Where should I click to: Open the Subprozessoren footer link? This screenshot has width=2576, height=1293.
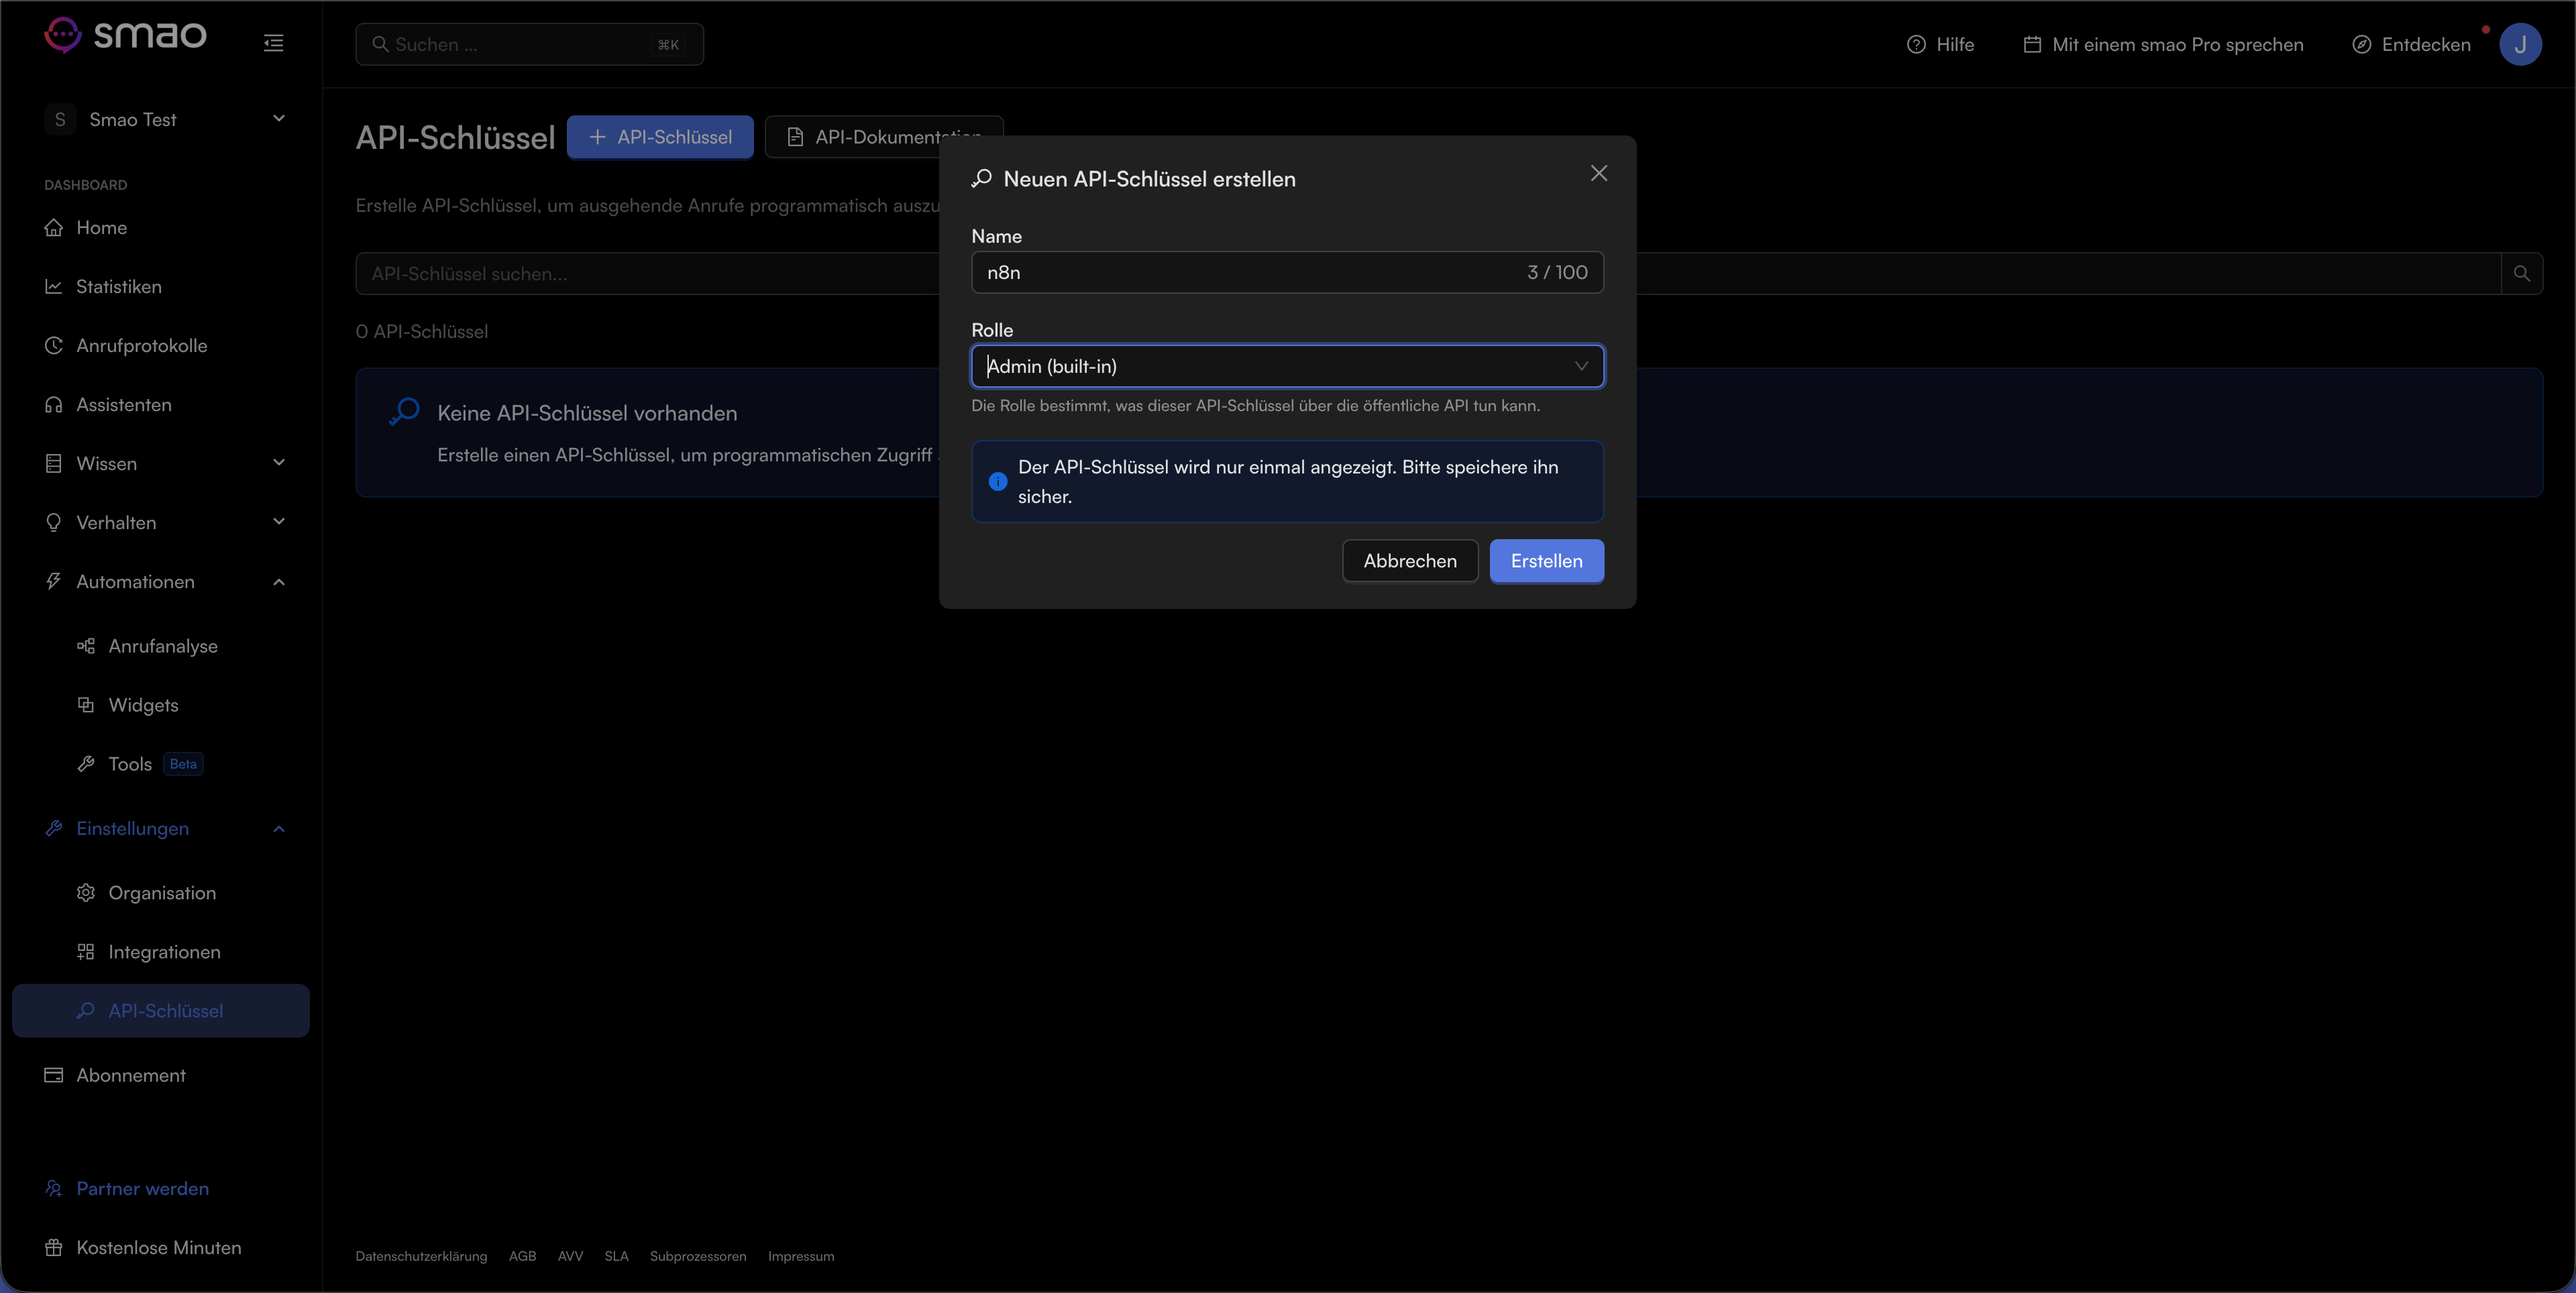tap(698, 1257)
